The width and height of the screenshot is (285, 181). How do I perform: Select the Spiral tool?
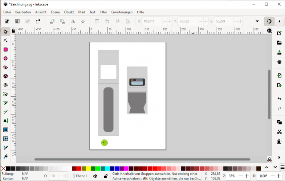5,85
